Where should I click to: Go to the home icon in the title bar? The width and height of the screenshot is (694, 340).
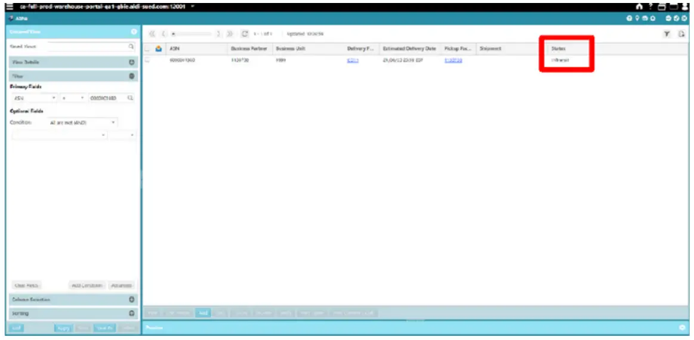(639, 7)
